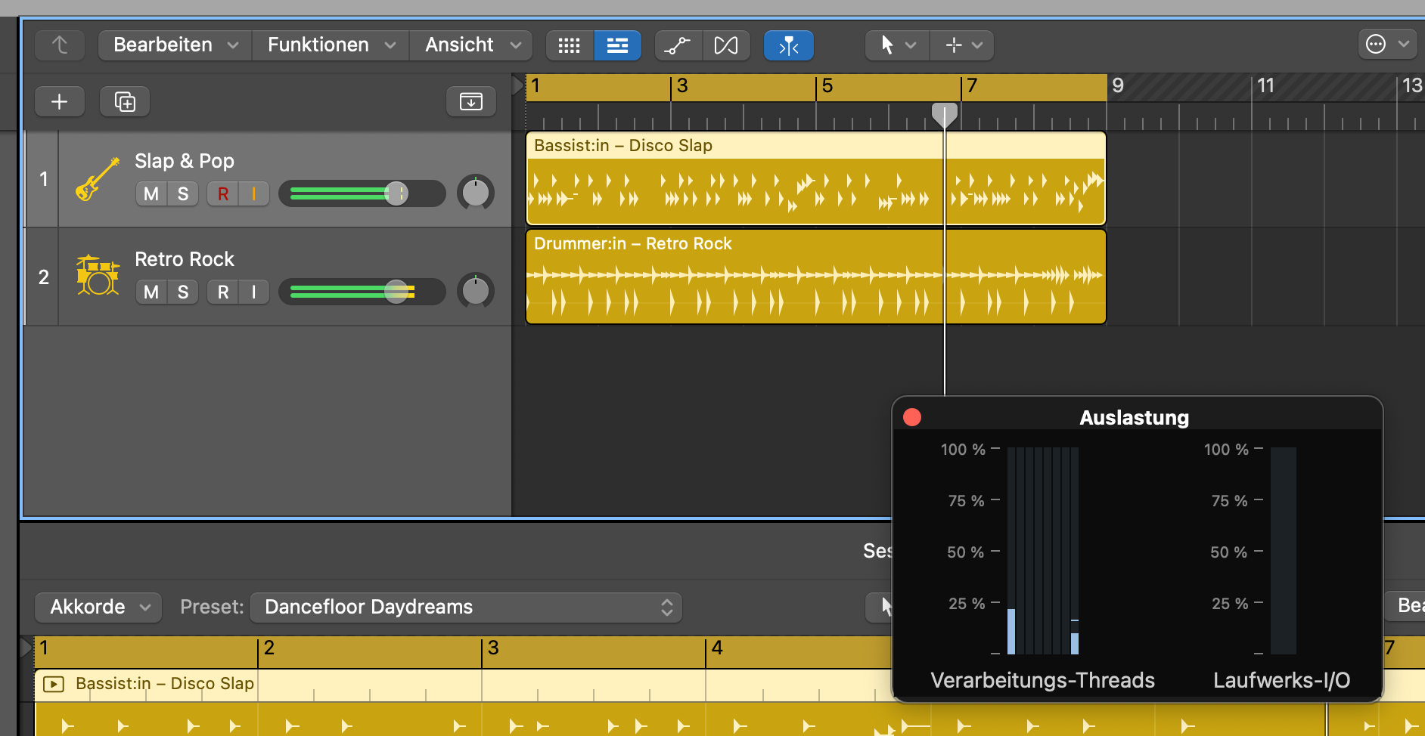Show automation curve button
This screenshot has width=1425, height=736.
678,45
